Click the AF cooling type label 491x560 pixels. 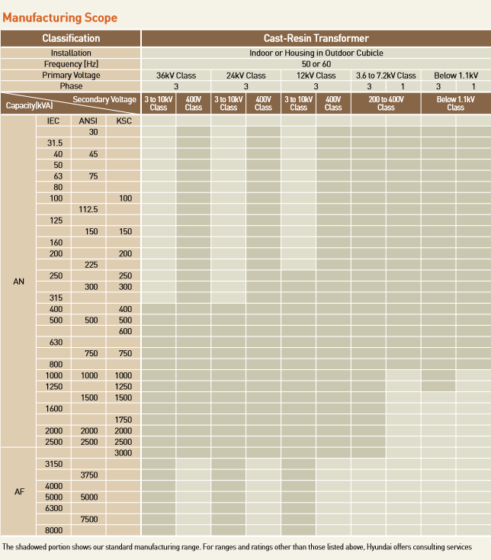[19, 491]
